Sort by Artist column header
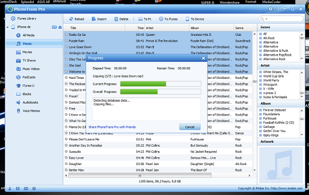The height and width of the screenshot is (195, 309). [x=167, y=28]
